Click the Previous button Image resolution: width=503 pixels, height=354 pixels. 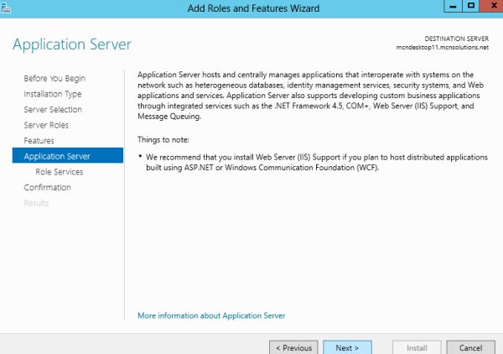coord(293,347)
